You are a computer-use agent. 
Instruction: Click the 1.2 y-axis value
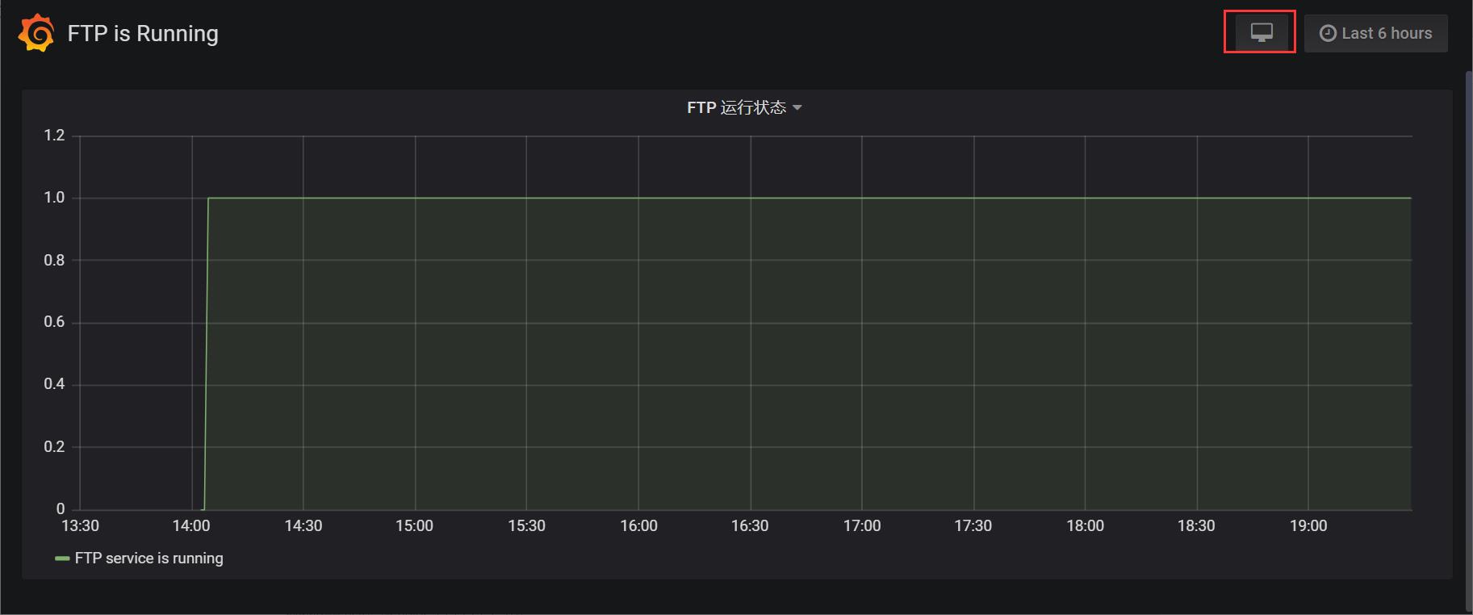[x=54, y=136]
